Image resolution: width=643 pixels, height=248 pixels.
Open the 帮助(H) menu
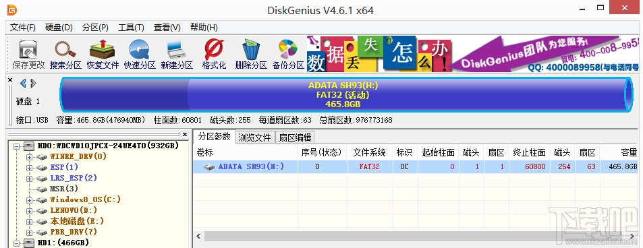pyautogui.click(x=204, y=28)
